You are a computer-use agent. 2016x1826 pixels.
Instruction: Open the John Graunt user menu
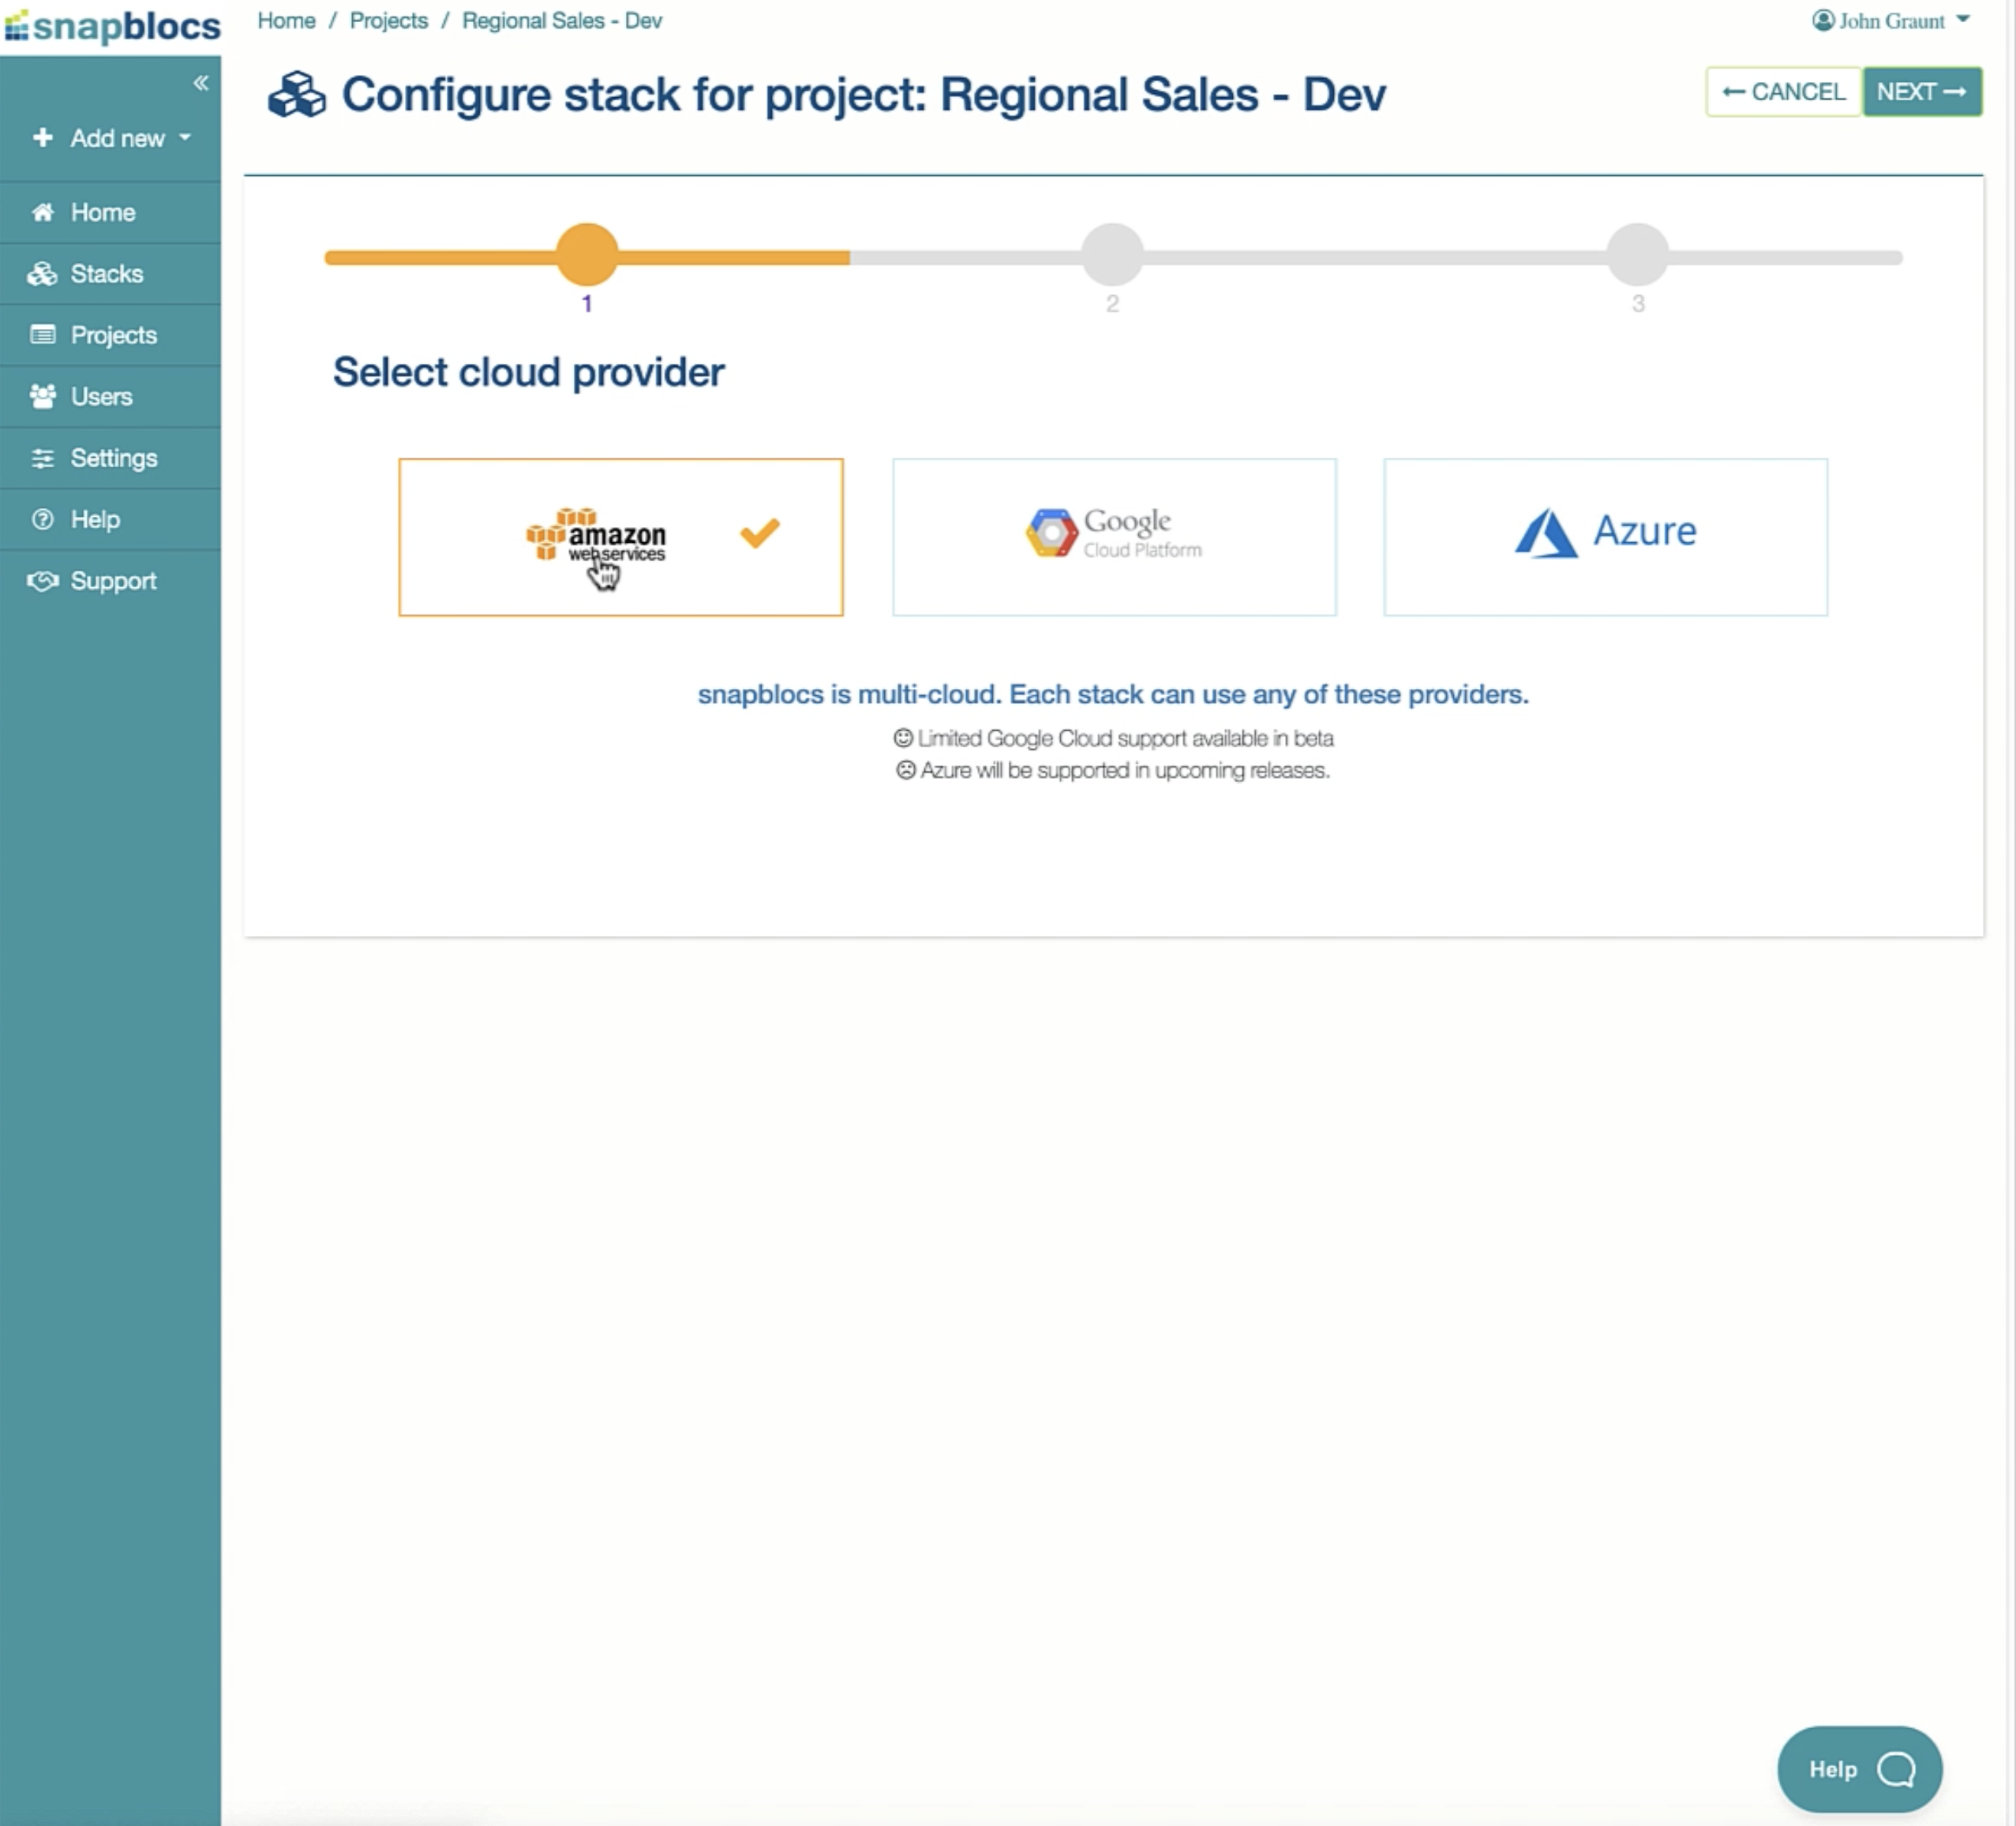(x=1890, y=21)
